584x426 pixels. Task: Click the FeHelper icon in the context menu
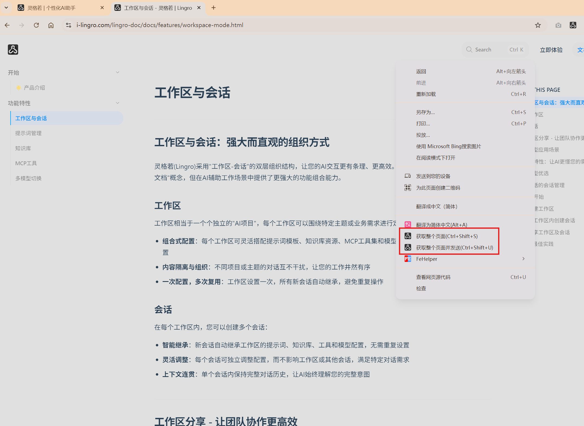(408, 259)
